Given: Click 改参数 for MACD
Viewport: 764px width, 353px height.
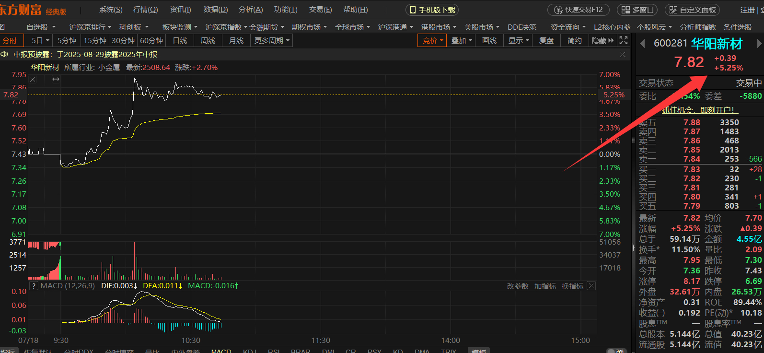Looking at the screenshot, I should coord(518,286).
